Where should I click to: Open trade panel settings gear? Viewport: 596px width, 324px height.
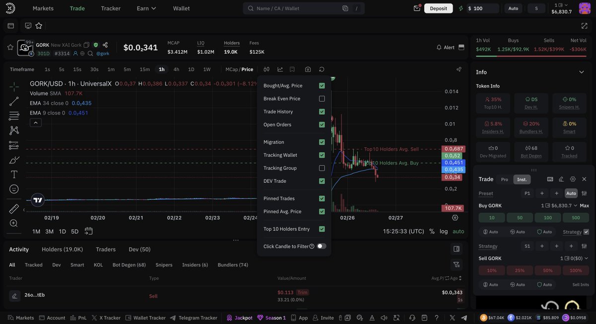tap(573, 179)
